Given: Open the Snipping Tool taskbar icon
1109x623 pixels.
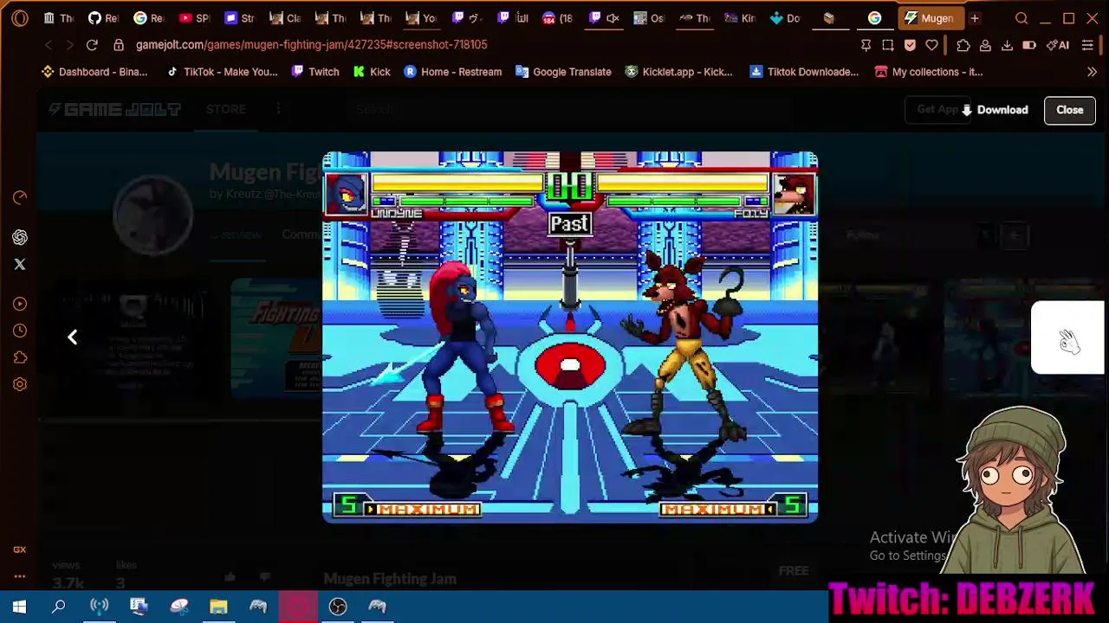Looking at the screenshot, I should pos(178,607).
